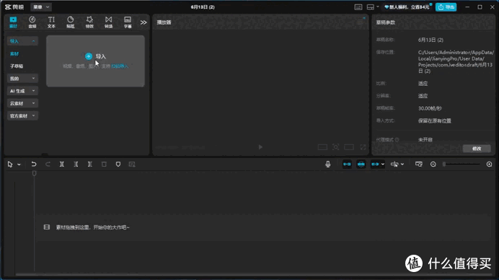Click the trim-right tool in timeline toolbar

89,164
